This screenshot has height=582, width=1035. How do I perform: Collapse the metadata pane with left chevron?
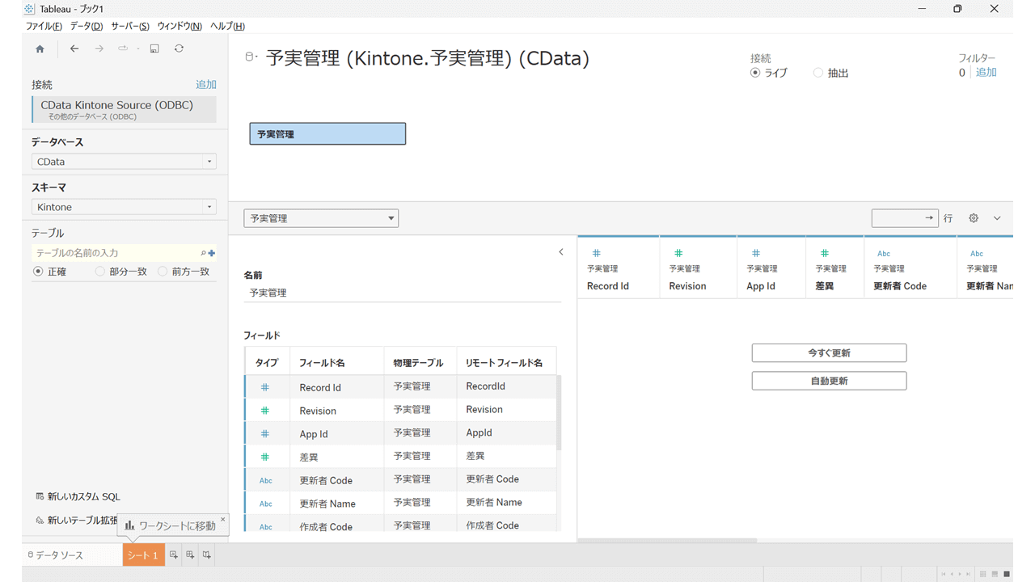(561, 252)
